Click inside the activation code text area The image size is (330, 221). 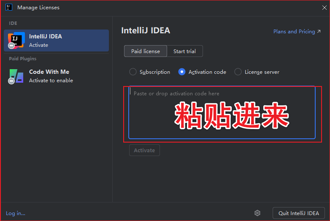click(x=222, y=113)
